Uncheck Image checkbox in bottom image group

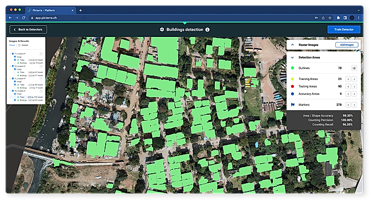[x=15, y=94]
